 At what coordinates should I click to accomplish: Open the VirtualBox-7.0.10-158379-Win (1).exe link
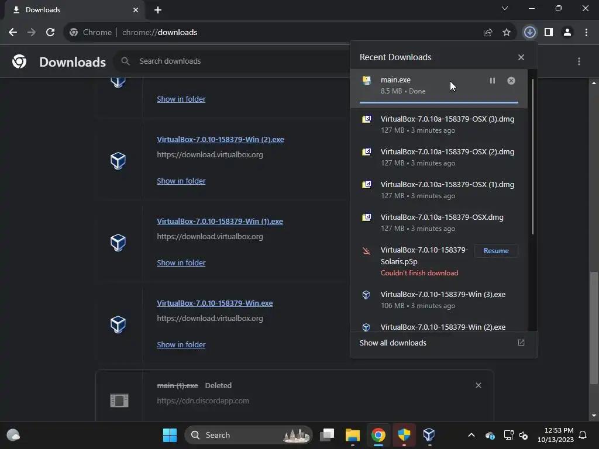(x=220, y=222)
